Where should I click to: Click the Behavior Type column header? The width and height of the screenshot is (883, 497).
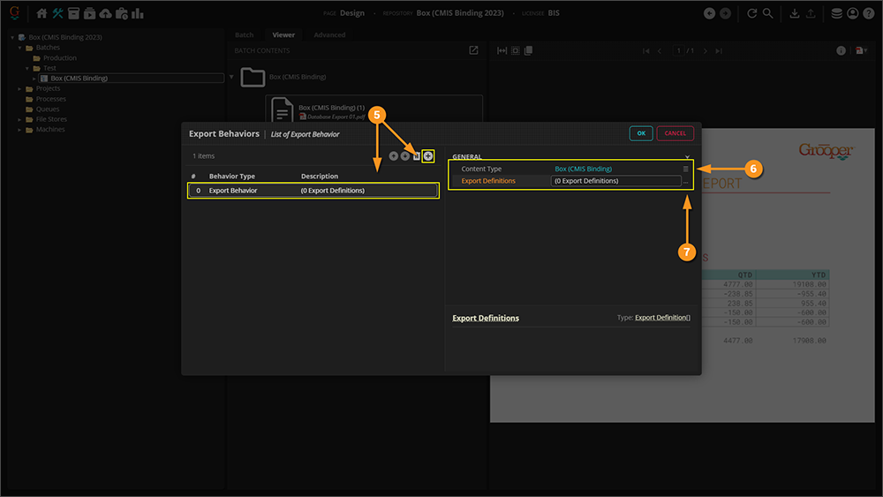click(232, 177)
